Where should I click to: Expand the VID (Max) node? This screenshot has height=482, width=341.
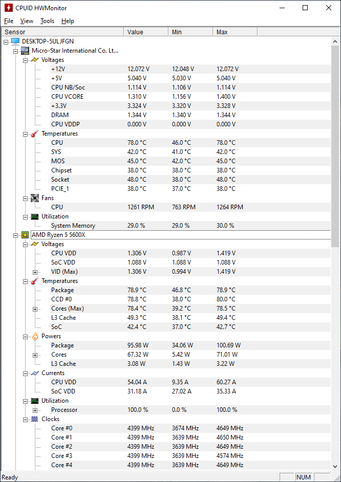click(x=35, y=272)
